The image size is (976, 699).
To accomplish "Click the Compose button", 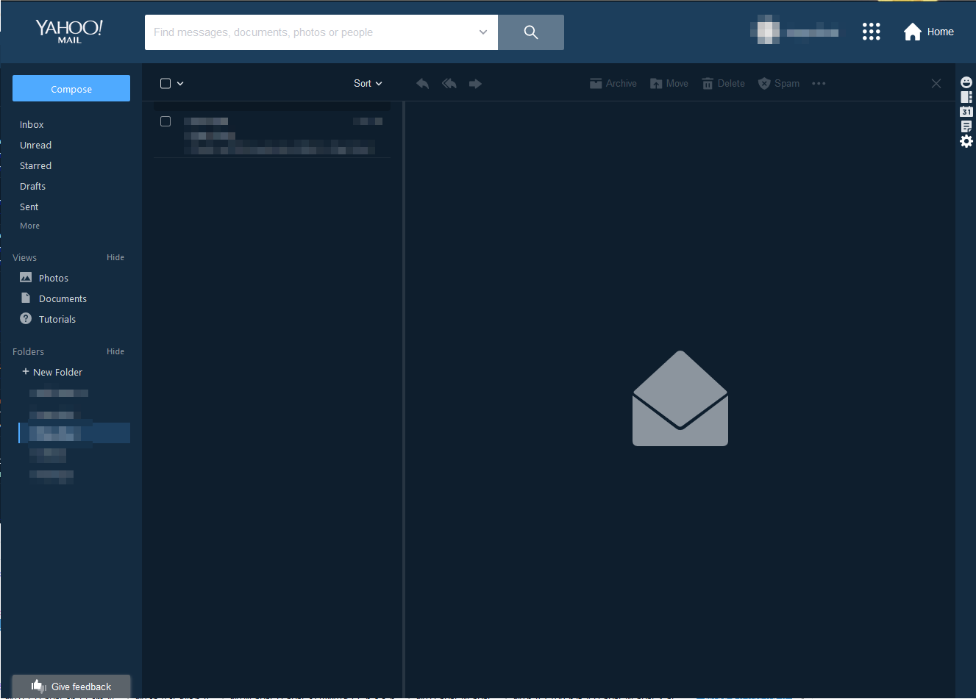I will pyautogui.click(x=71, y=87).
